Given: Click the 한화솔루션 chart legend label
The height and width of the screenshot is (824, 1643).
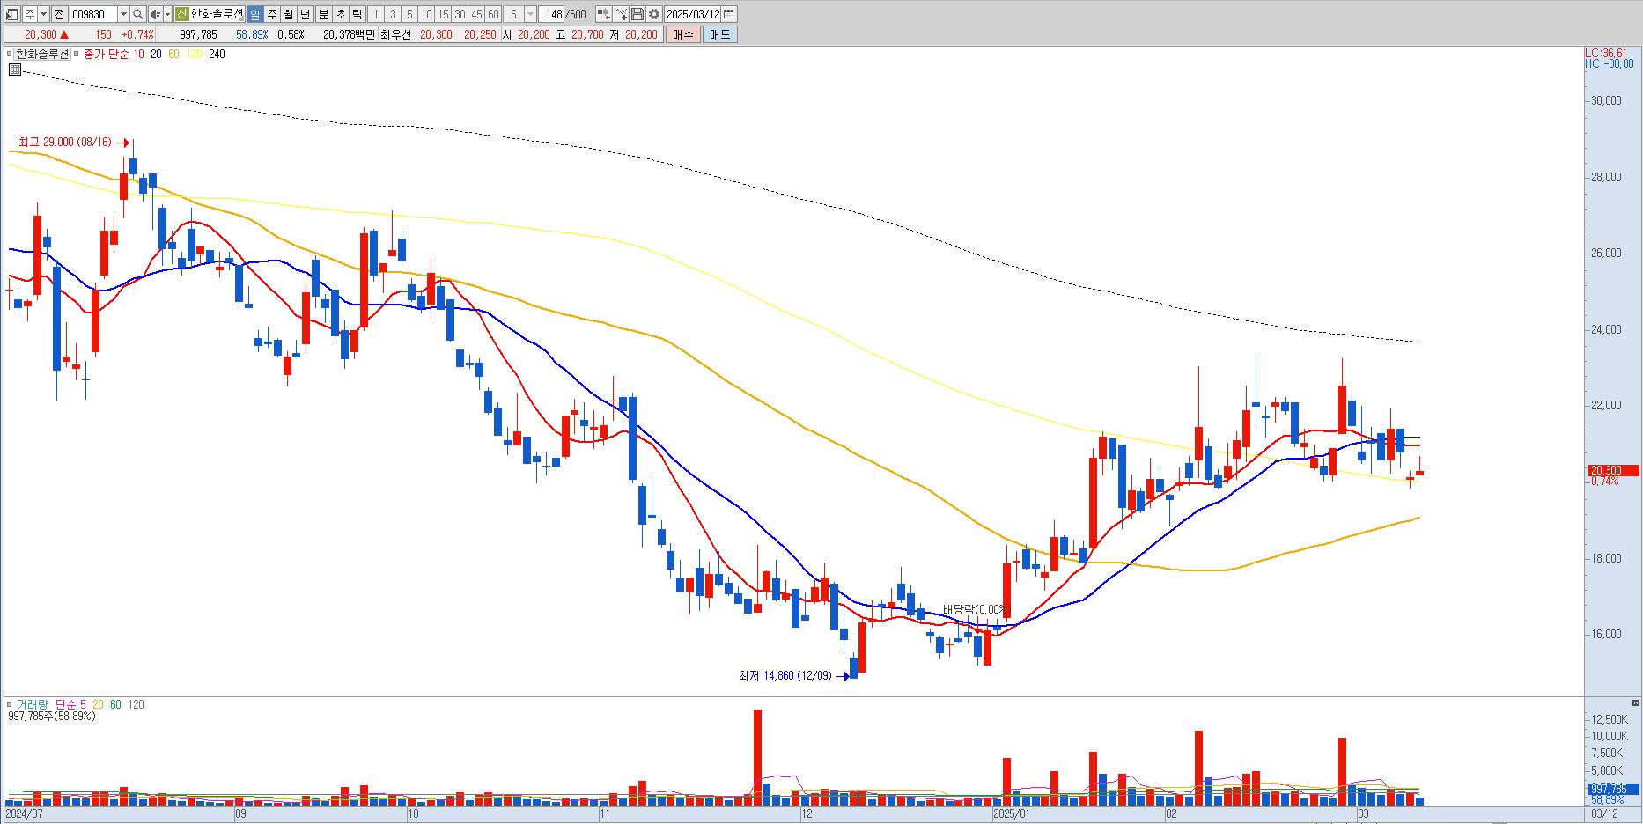Looking at the screenshot, I should coord(42,54).
